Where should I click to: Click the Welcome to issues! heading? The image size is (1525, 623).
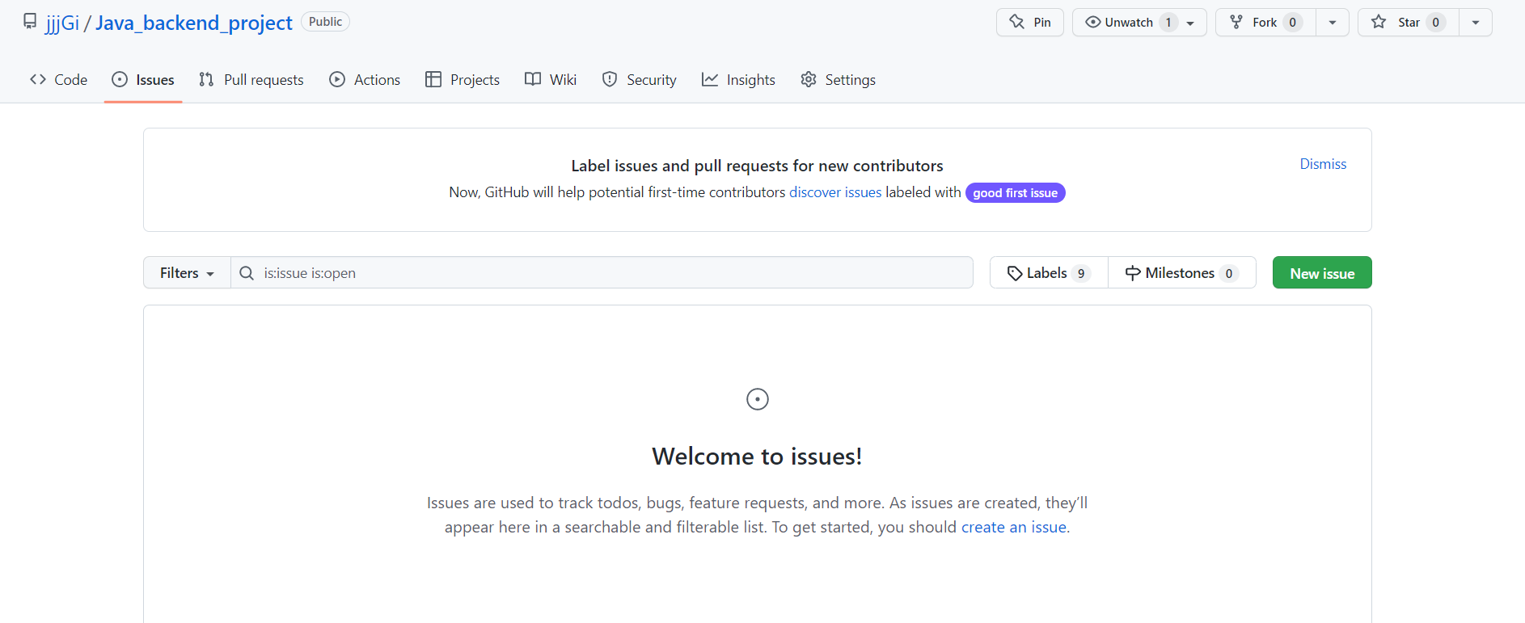[x=757, y=457]
